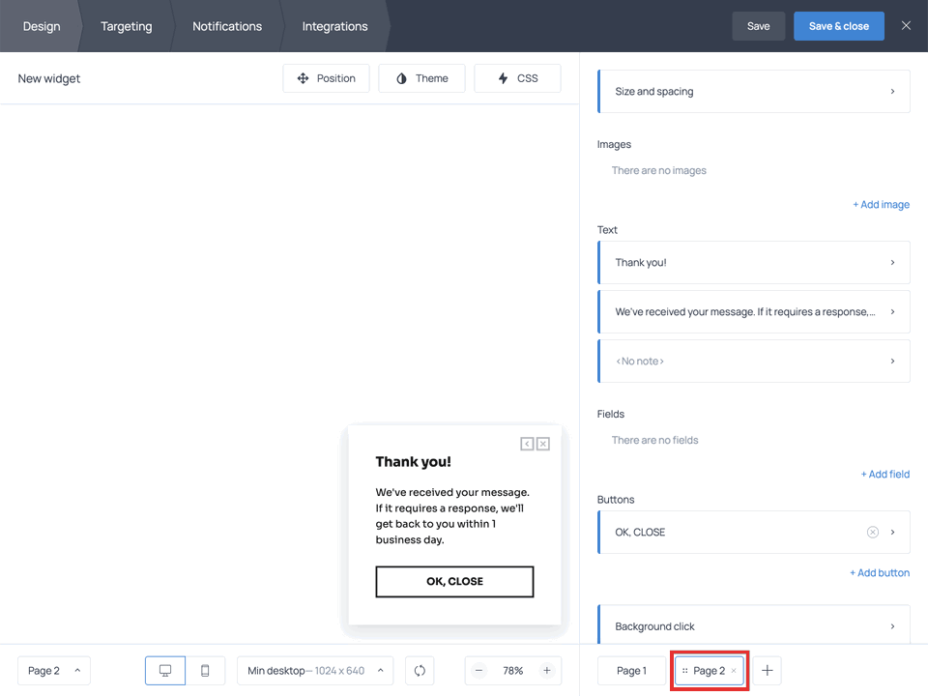Screen dimensions: 928x696
Task: Click Save & close button
Action: pos(838,26)
